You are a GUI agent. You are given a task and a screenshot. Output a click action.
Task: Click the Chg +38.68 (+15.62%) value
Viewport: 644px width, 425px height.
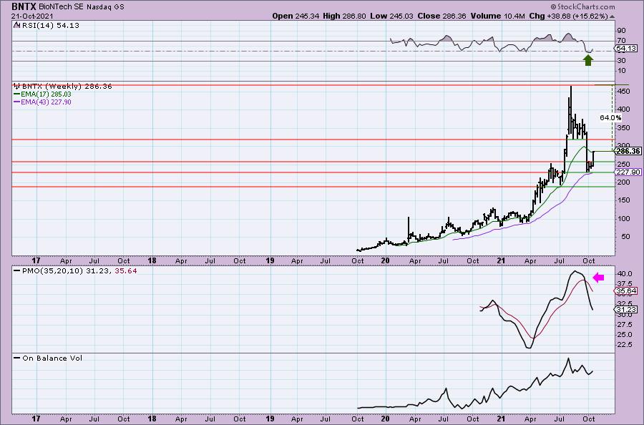point(568,16)
